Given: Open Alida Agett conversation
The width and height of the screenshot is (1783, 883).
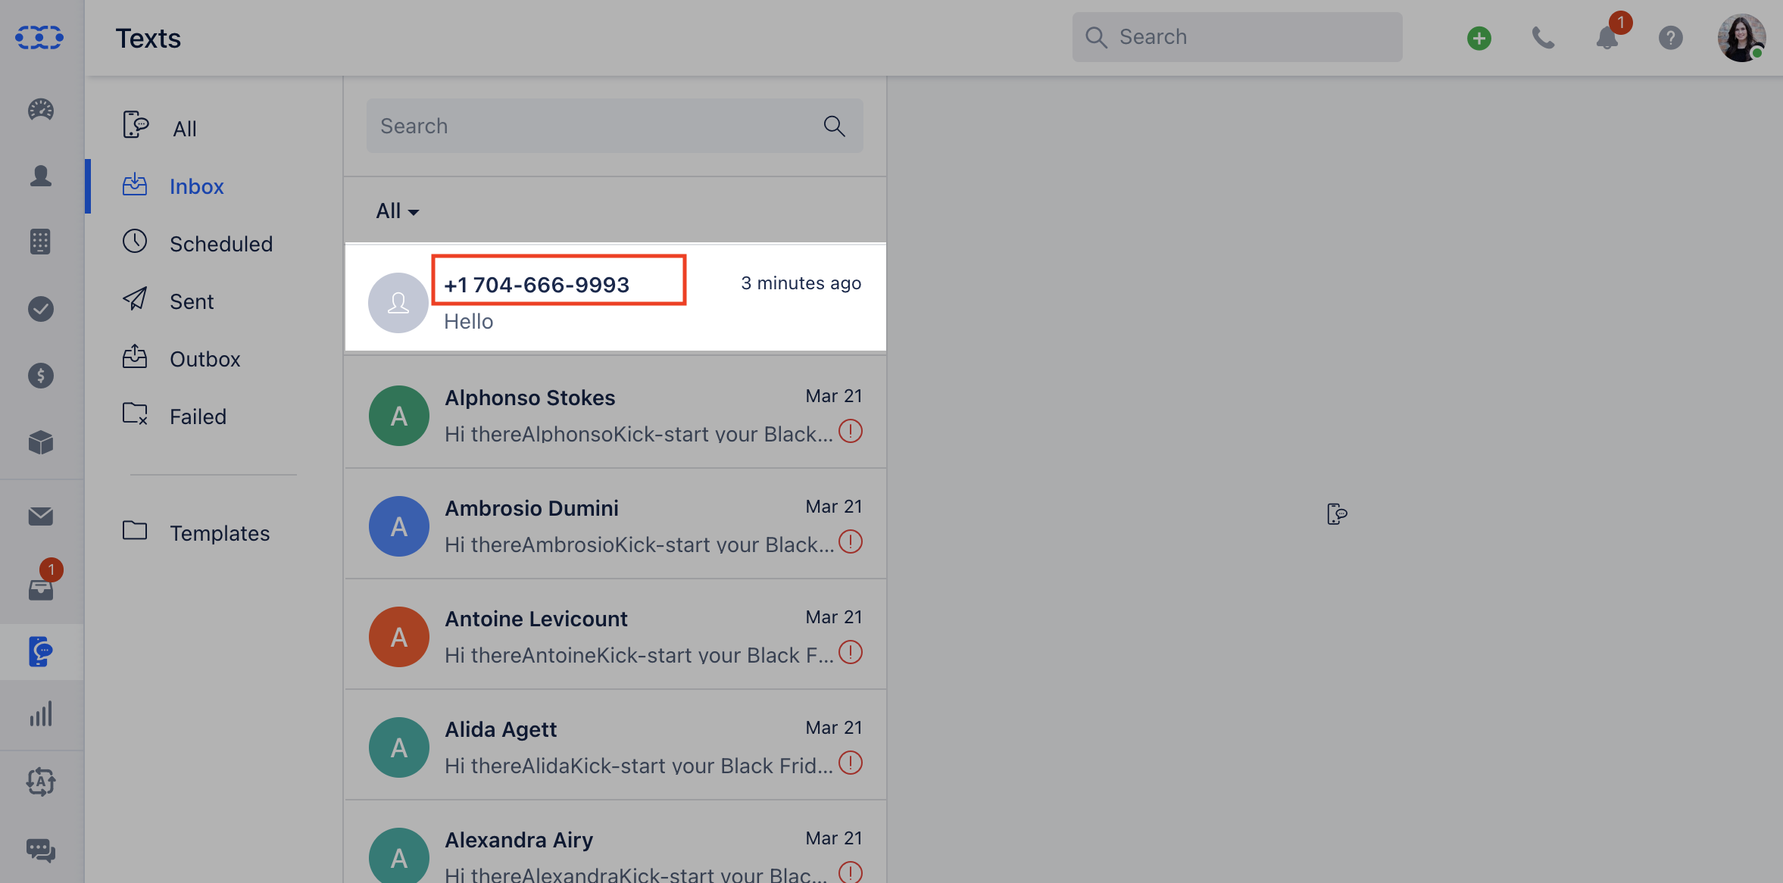Looking at the screenshot, I should click(615, 744).
